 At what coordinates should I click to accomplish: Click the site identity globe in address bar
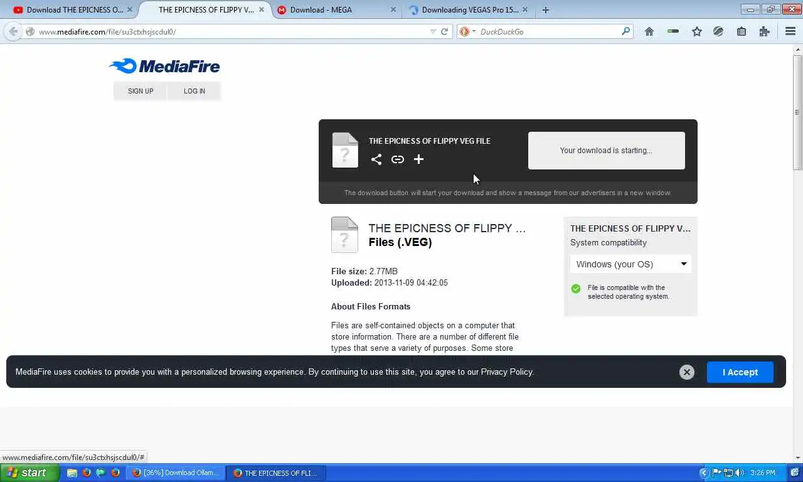(30, 31)
